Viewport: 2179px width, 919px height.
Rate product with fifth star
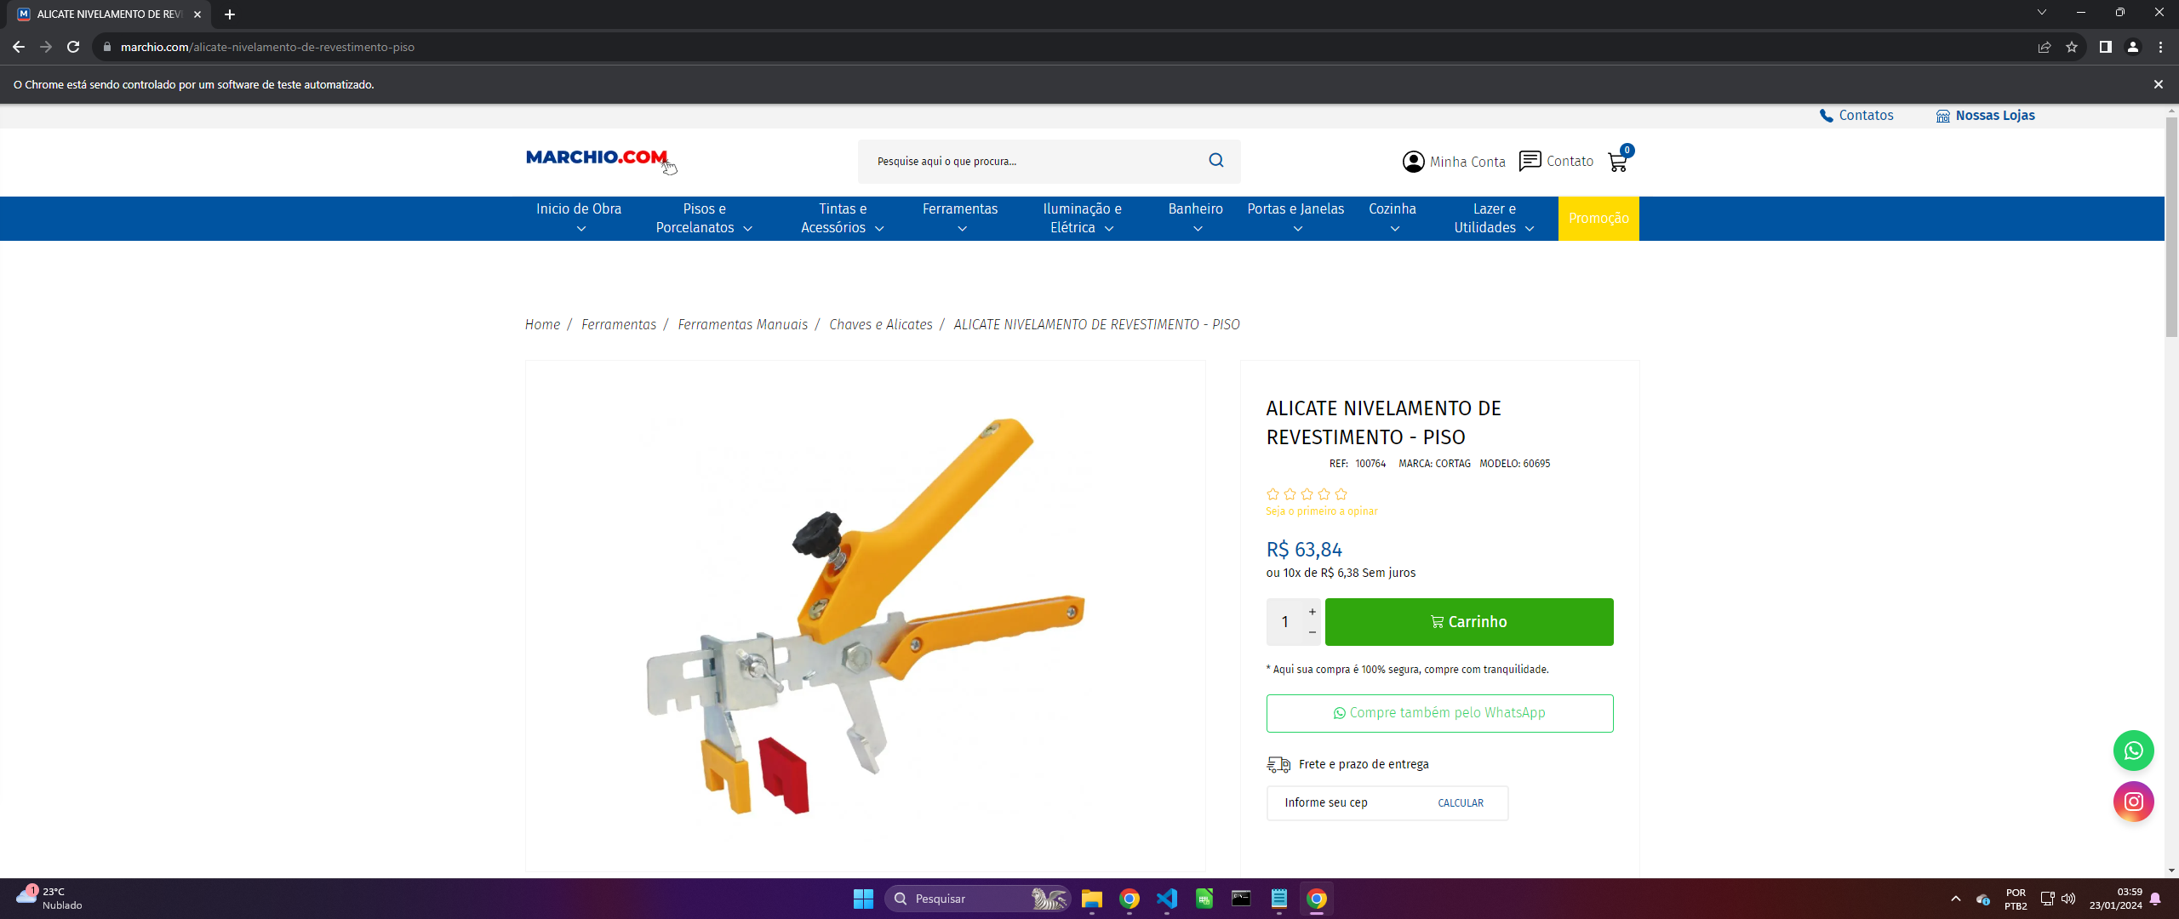[1341, 494]
